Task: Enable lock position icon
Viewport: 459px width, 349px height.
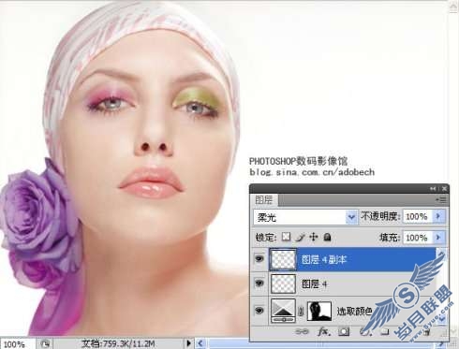Action: coord(313,237)
